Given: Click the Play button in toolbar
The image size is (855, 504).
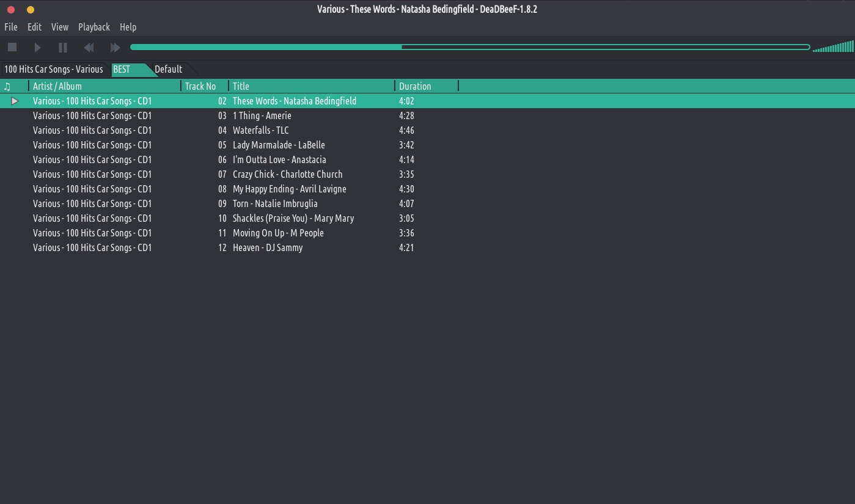Looking at the screenshot, I should [37, 48].
